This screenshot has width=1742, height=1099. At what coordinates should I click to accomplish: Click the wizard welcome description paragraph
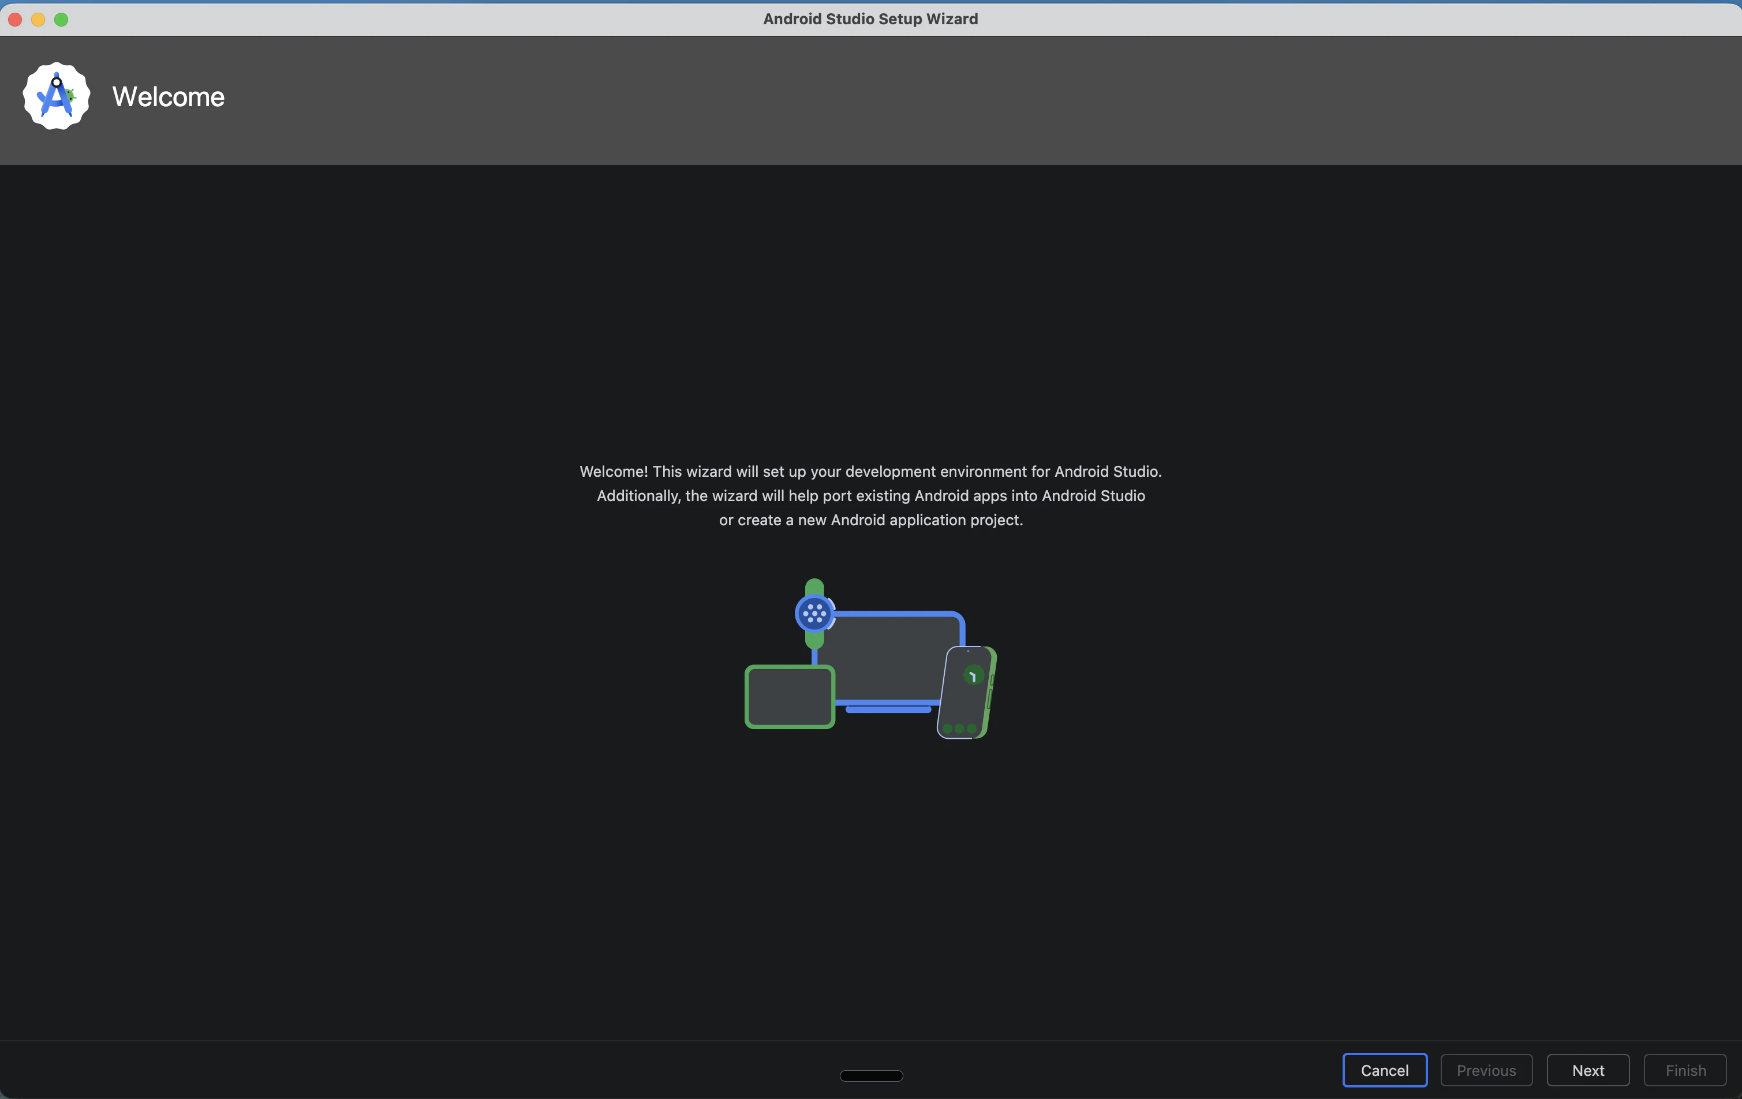click(x=870, y=496)
